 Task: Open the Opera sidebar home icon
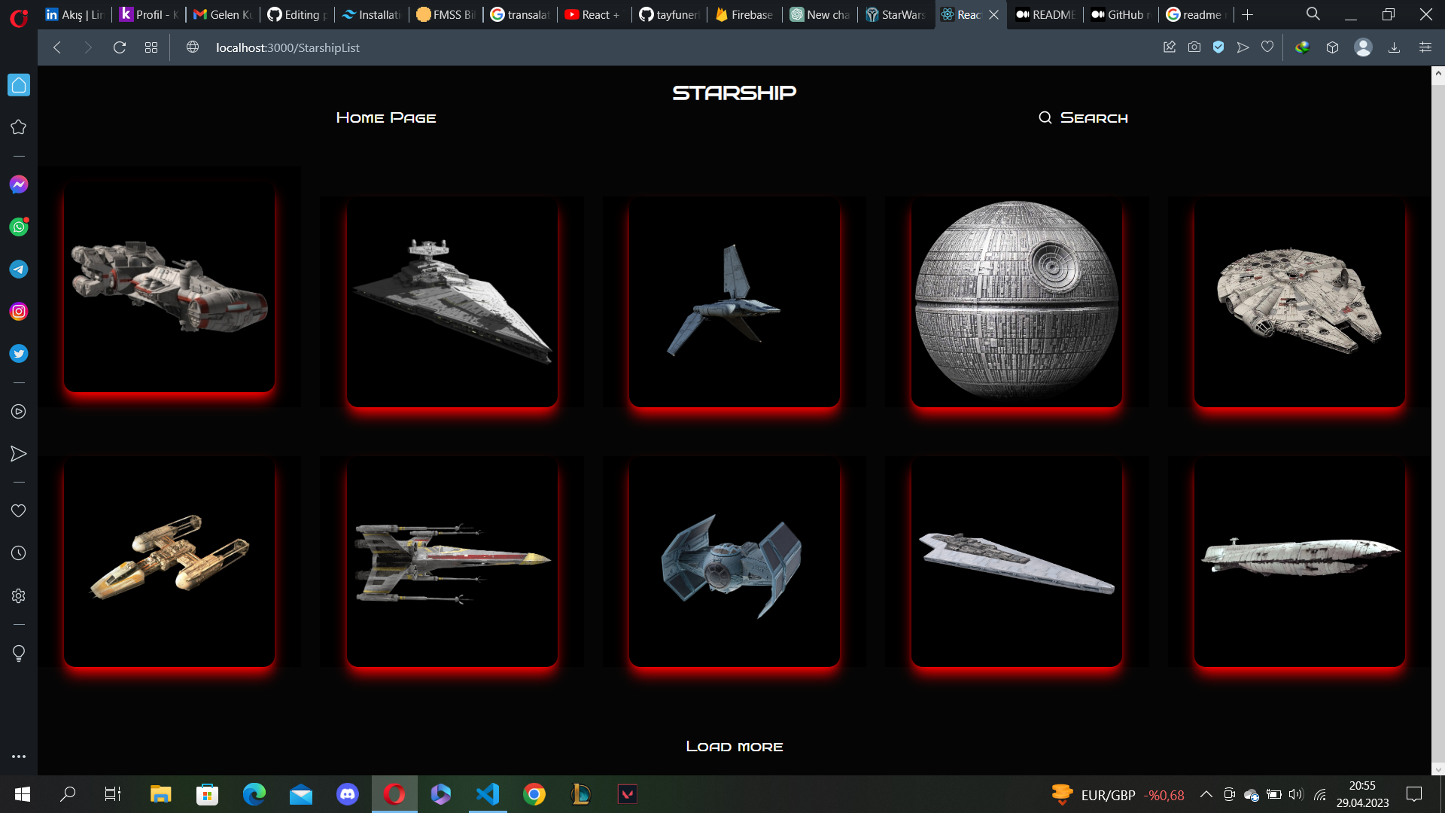(19, 85)
